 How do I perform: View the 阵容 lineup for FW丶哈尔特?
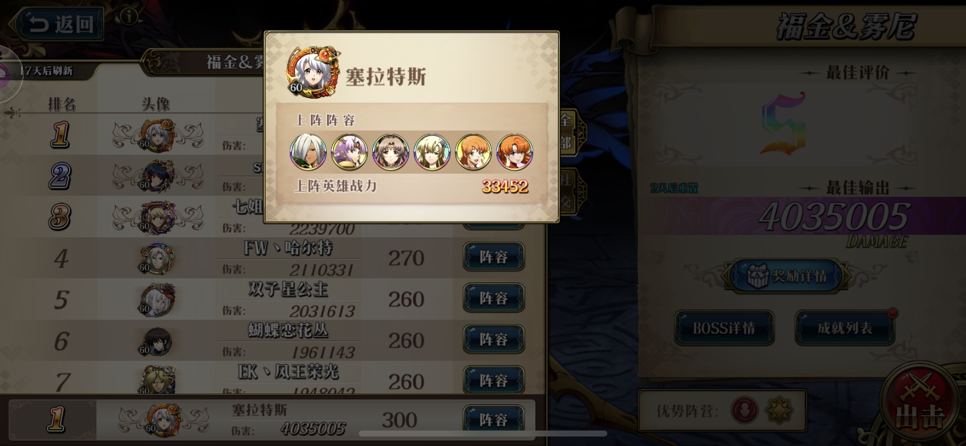494,257
